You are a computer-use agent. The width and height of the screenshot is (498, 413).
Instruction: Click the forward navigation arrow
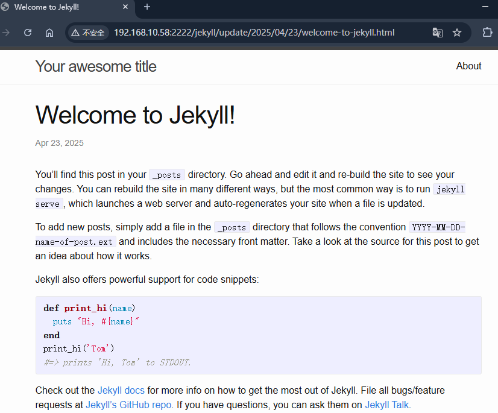6,33
